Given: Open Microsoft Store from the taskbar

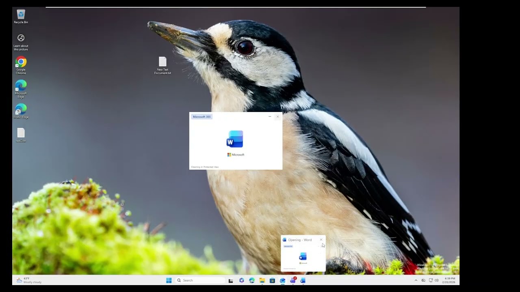Looking at the screenshot, I should coord(272,280).
